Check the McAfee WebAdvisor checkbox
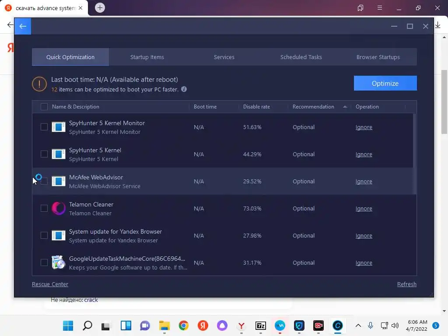448x336 pixels. (44, 181)
